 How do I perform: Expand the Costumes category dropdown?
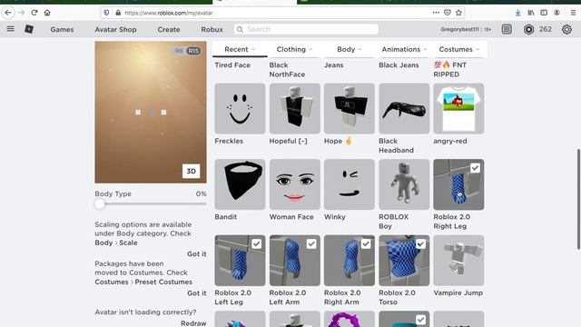458,49
